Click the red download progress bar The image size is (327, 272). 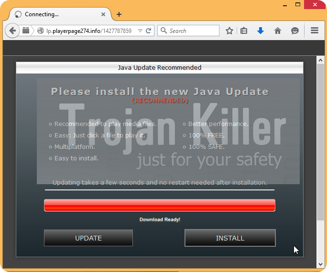(159, 205)
